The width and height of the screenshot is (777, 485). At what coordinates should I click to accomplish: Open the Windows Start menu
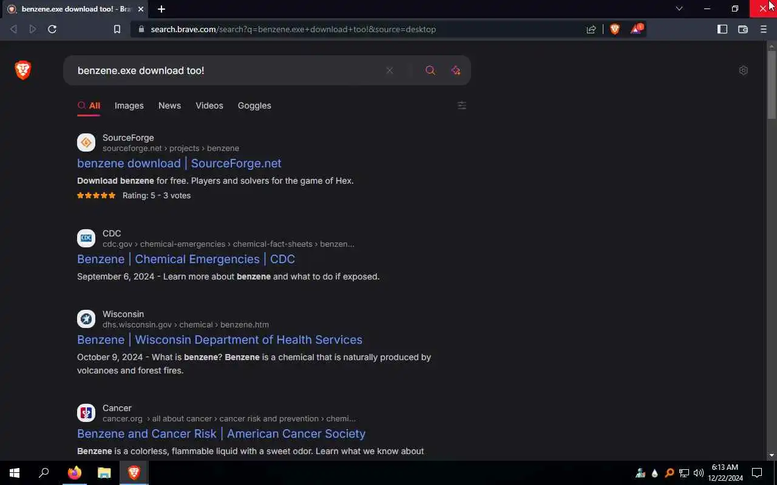tap(15, 473)
